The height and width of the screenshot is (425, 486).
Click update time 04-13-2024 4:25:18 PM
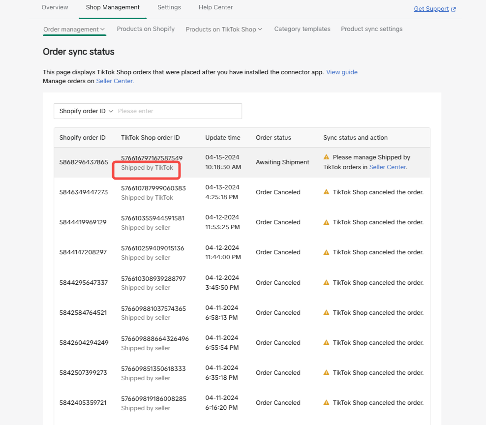[x=222, y=192]
